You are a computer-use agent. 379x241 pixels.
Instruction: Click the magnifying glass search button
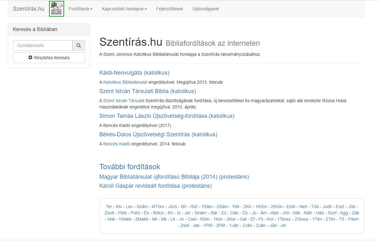coord(78,45)
